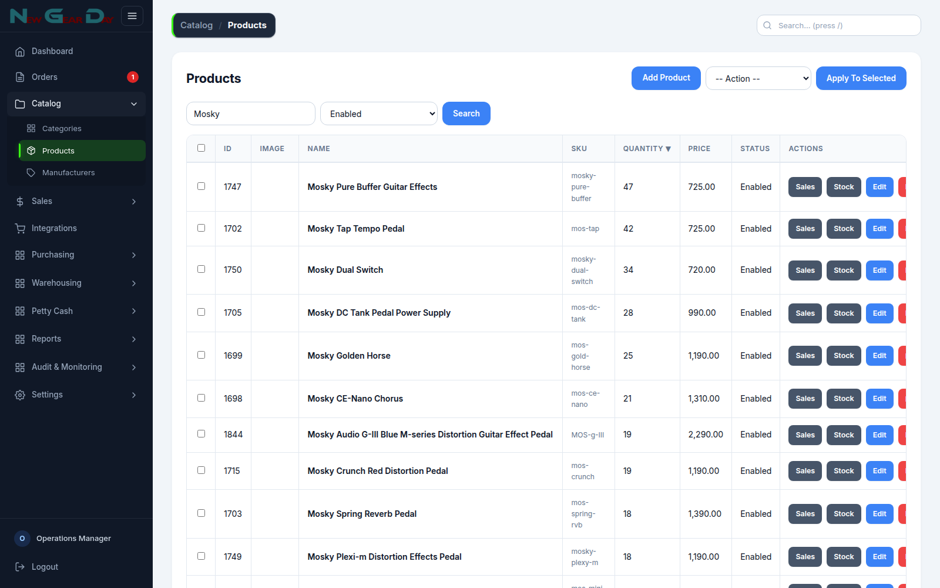Open Manufacturers under Catalog
Image resolution: width=940 pixels, height=588 pixels.
pos(82,172)
